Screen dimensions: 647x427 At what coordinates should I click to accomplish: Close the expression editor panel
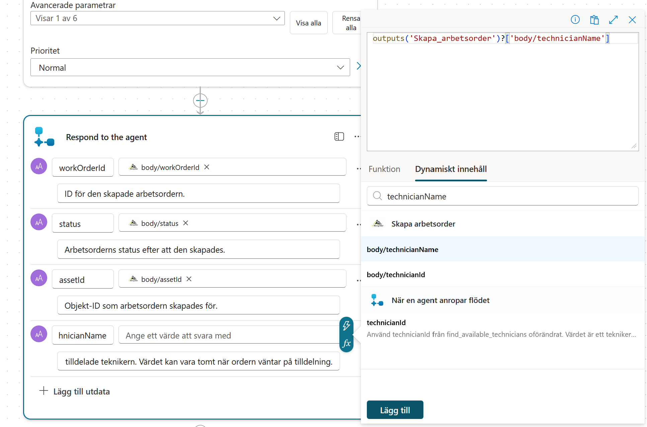point(632,20)
